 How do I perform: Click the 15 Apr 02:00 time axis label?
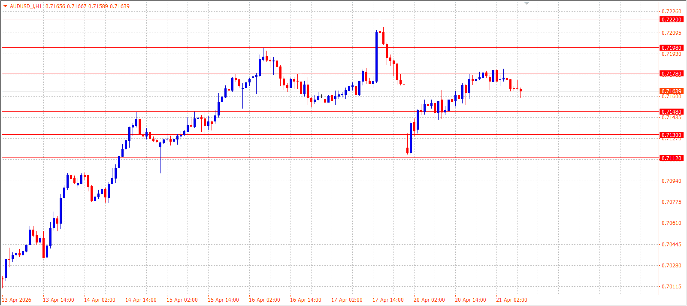point(182,300)
